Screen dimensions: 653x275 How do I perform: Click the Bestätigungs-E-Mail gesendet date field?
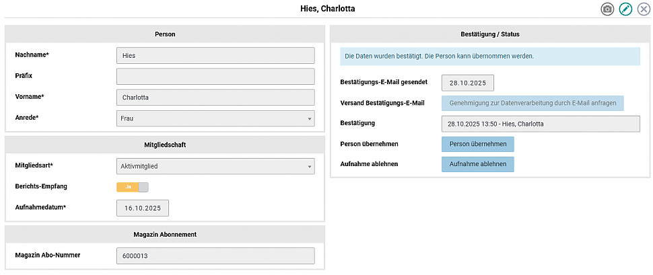(x=468, y=83)
